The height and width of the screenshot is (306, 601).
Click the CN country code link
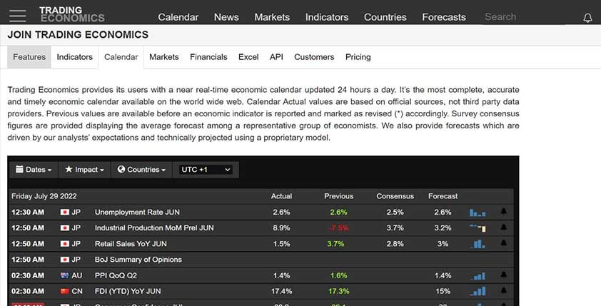[x=77, y=291]
